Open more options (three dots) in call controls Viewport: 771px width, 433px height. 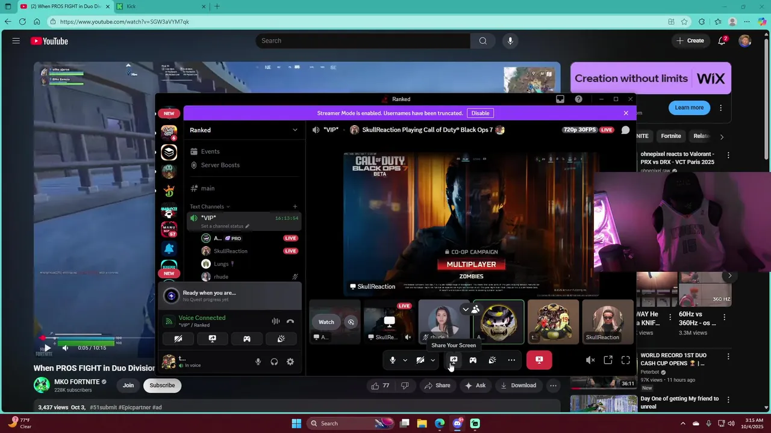pos(511,360)
